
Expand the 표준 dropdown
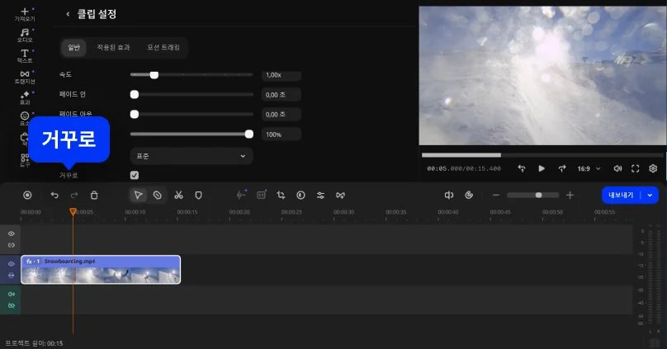(x=192, y=155)
